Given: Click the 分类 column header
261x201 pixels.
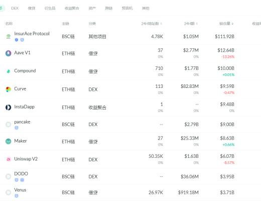Looking at the screenshot, I should click(92, 24).
